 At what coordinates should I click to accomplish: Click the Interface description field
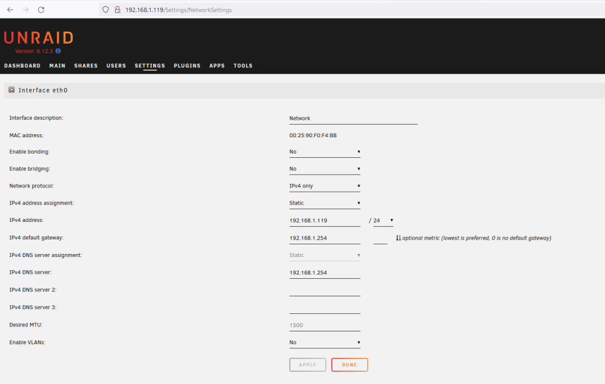pos(353,119)
